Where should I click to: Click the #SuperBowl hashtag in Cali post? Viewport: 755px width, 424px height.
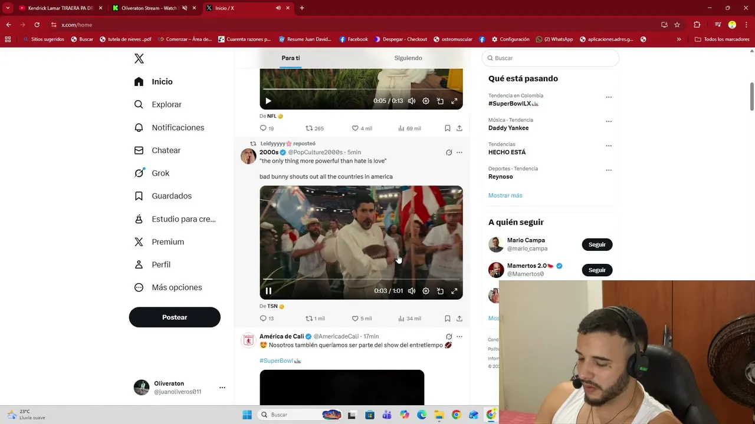[280, 360]
